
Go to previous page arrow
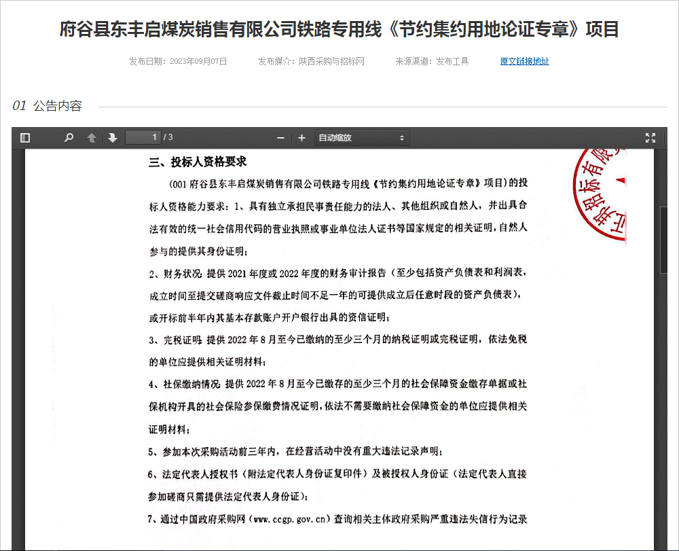pos(92,138)
